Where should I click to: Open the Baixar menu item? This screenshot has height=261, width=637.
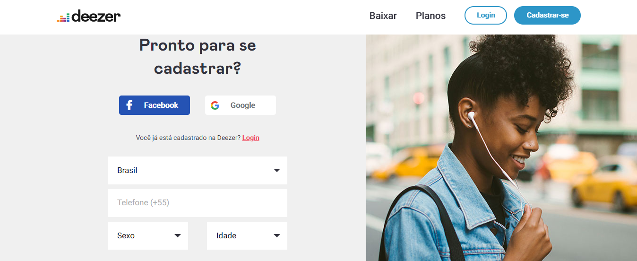click(383, 16)
